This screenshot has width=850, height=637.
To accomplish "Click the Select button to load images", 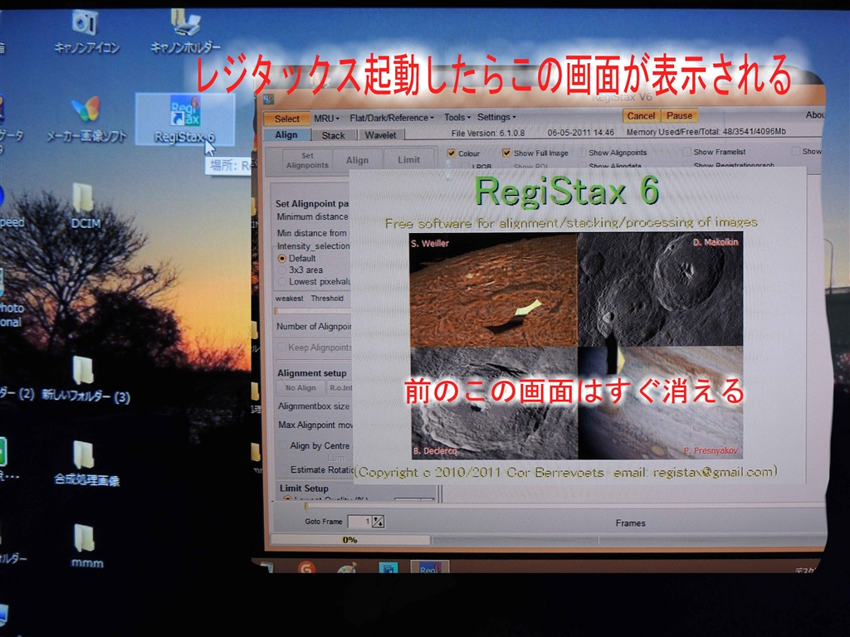I will click(x=286, y=119).
